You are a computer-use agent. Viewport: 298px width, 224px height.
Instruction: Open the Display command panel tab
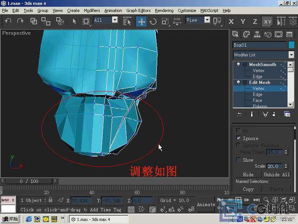click(x=279, y=34)
